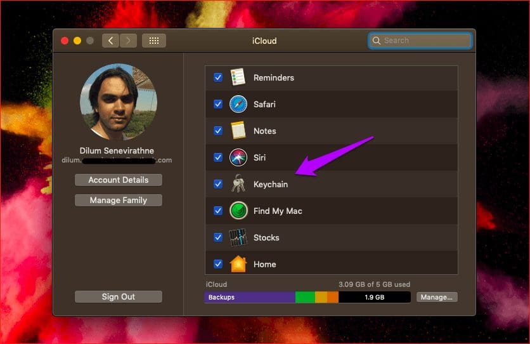530x344 pixels.
Task: Click the Reminders app icon
Action: (238, 77)
